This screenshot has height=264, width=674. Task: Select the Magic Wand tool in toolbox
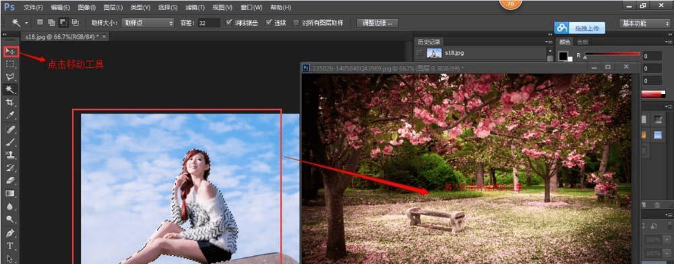[x=10, y=89]
